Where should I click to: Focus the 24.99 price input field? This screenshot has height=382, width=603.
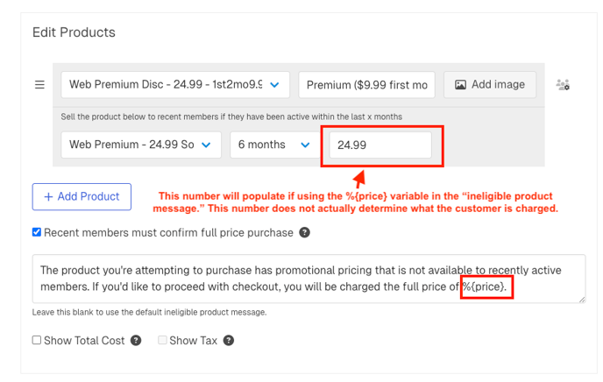pos(380,145)
